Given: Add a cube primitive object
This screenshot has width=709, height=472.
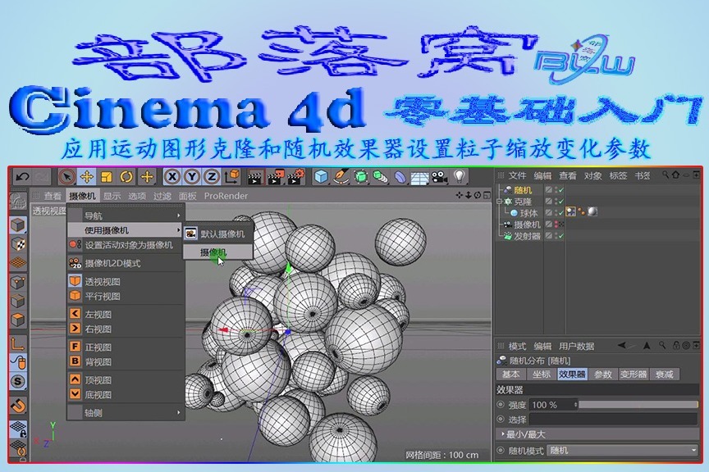Looking at the screenshot, I should click(321, 177).
